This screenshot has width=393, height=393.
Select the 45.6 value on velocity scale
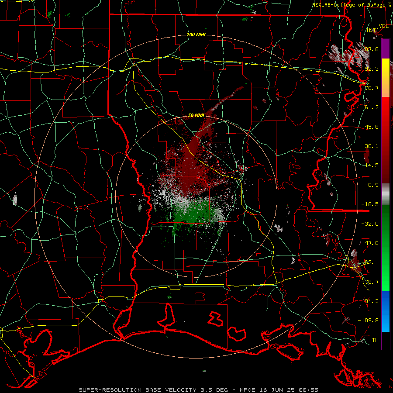372,127
